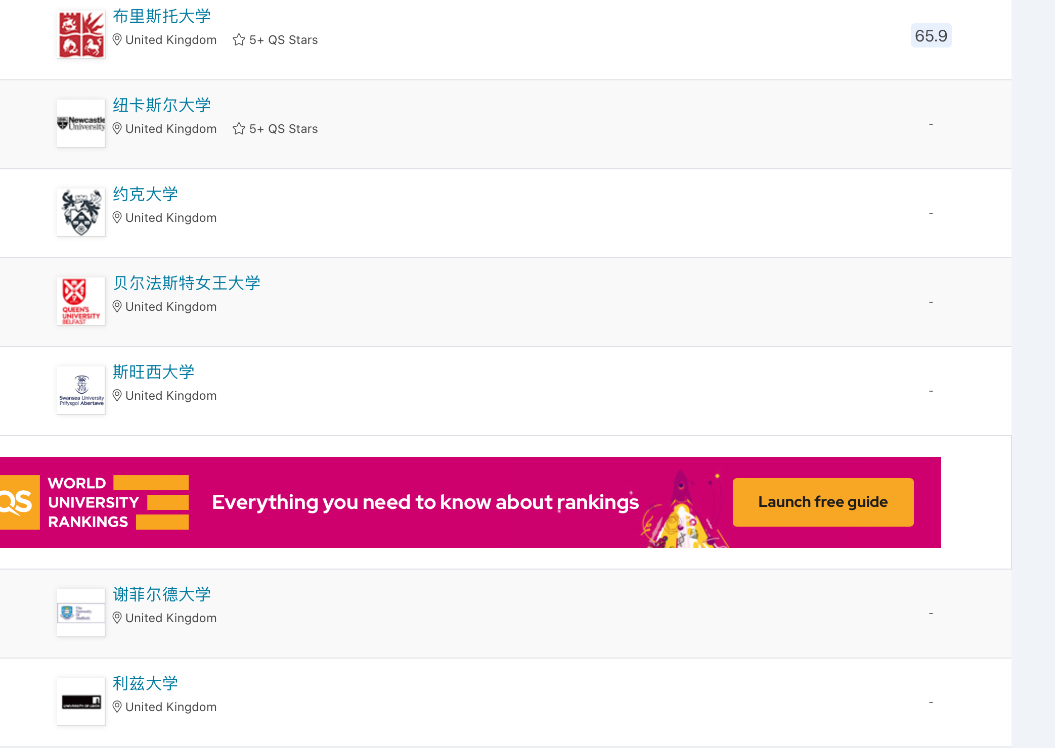Viewport: 1055px width, 748px height.
Task: Open the 谢菲尔德大学 university link
Action: 161,594
